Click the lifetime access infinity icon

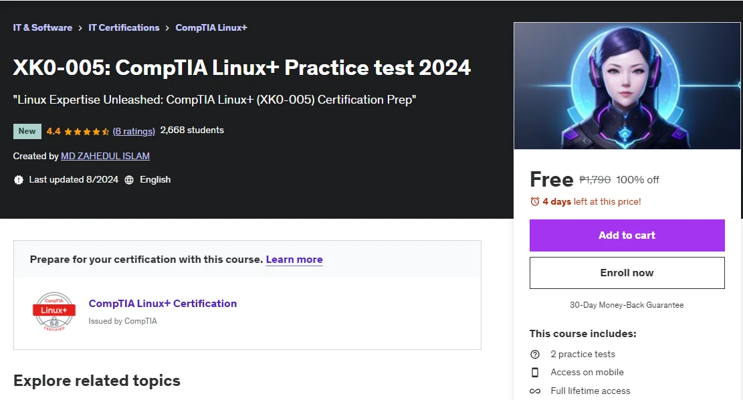click(535, 391)
